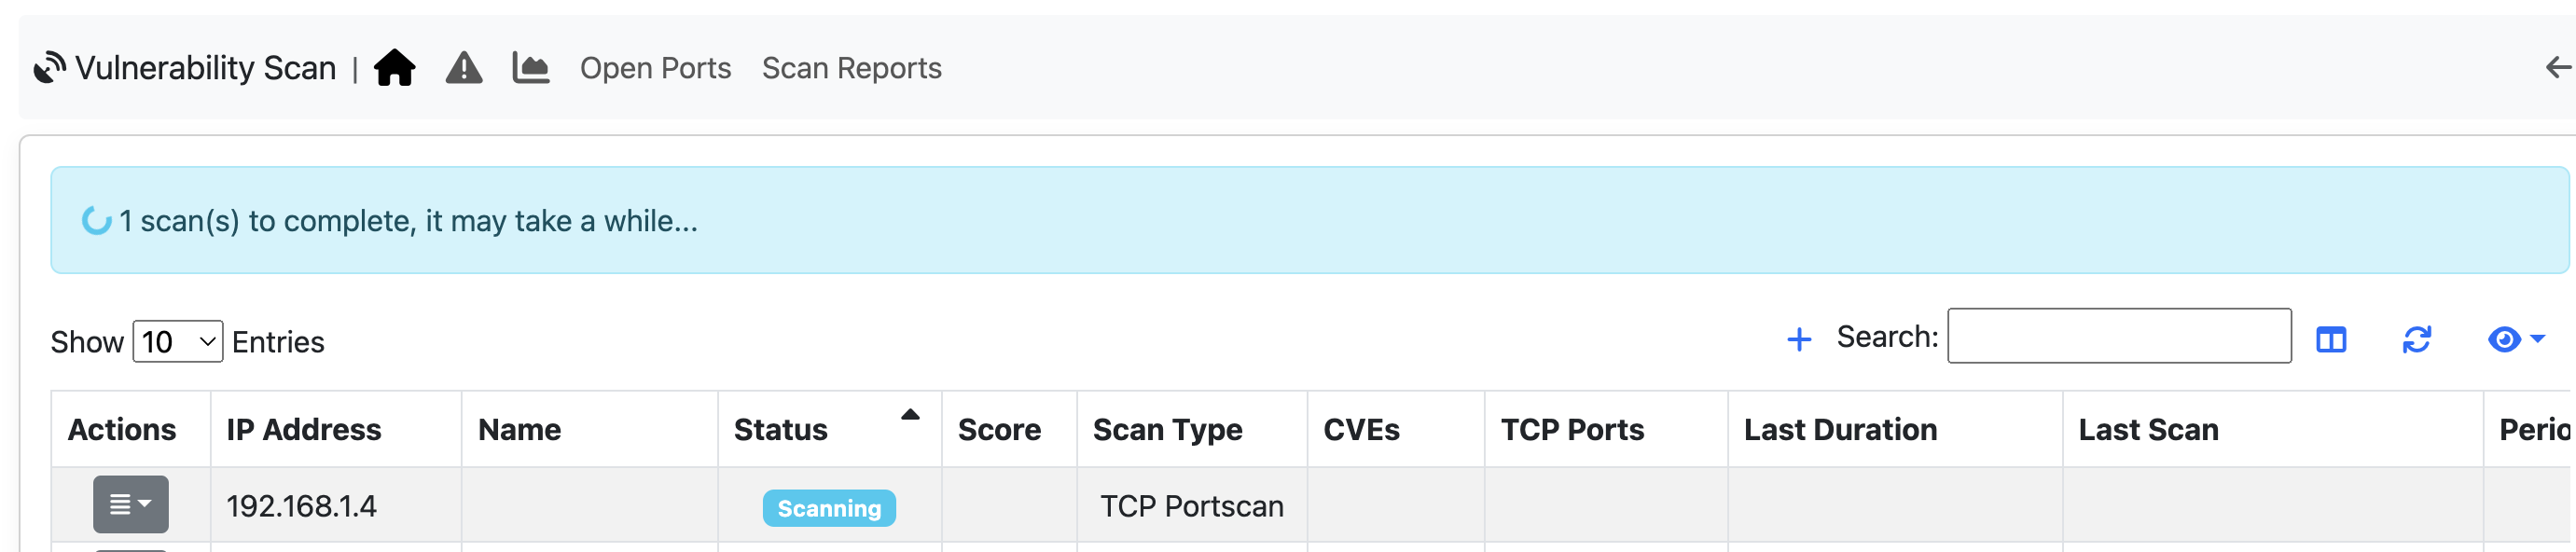2576x552 pixels.
Task: Refresh the scan table
Action: [x=2417, y=340]
